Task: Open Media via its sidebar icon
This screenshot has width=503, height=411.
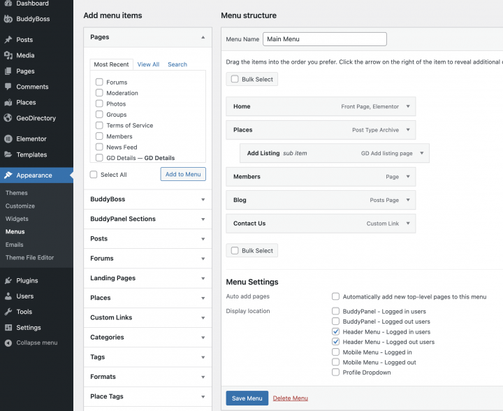Action: [x=8, y=55]
